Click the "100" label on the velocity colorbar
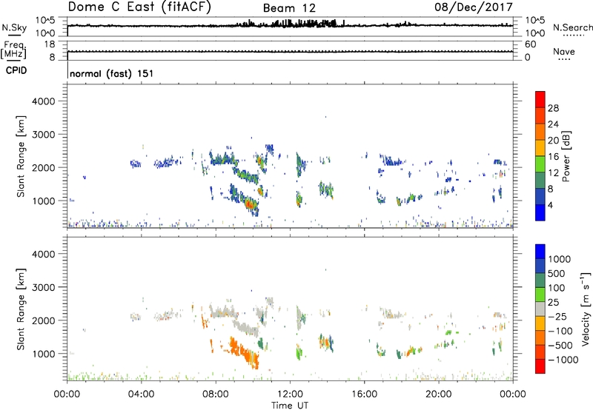Viewport: 593px width, 410px height. click(x=557, y=288)
